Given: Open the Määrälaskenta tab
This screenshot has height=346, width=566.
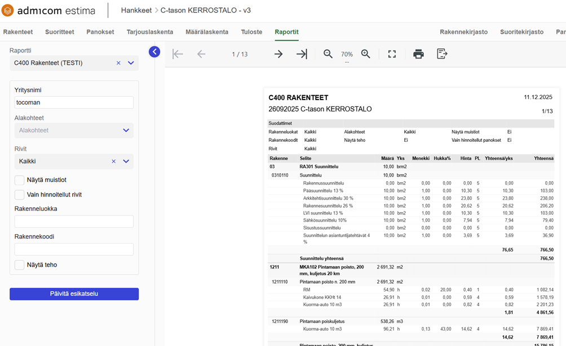Looking at the screenshot, I should (x=208, y=32).
